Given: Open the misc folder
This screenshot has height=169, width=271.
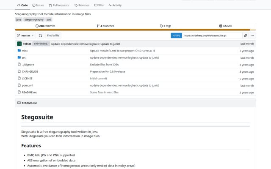Looking at the screenshot, I should (25, 51).
